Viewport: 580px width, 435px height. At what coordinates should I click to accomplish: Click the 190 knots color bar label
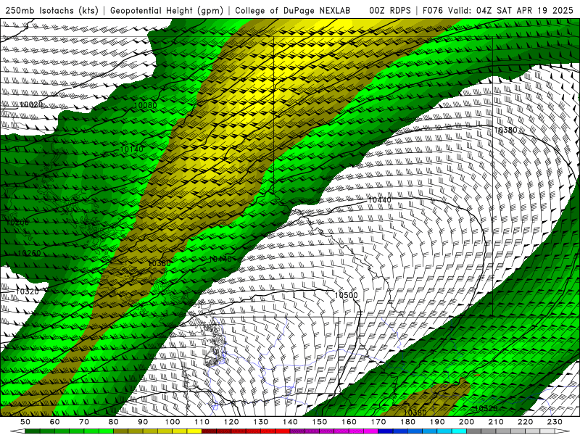pyautogui.click(x=437, y=422)
